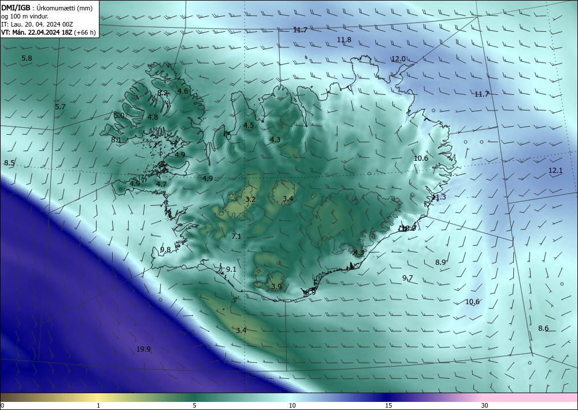This screenshot has height=410, width=578.
Task: Select the 'og 100 m vindur.' subtitle line
Action: click(x=25, y=16)
